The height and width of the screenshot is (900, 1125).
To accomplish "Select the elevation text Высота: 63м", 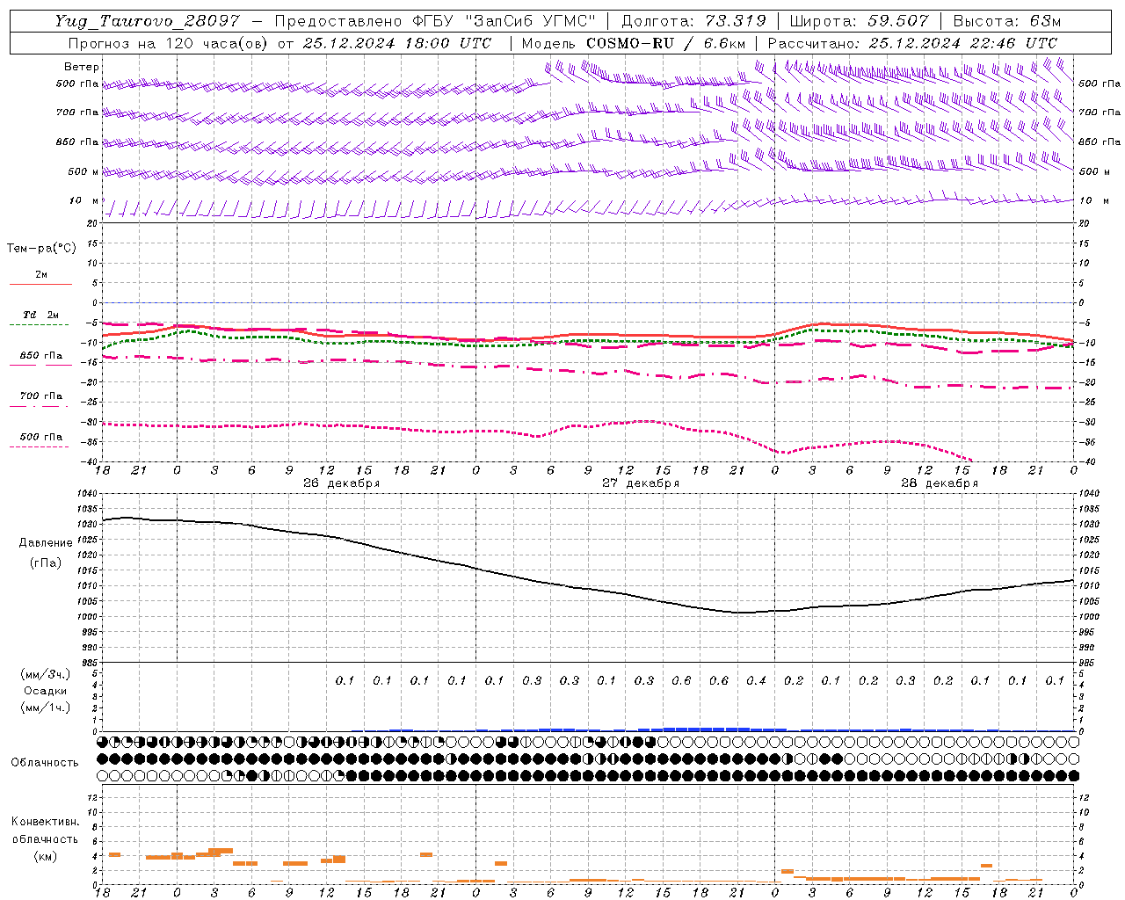I will pos(1006,21).
